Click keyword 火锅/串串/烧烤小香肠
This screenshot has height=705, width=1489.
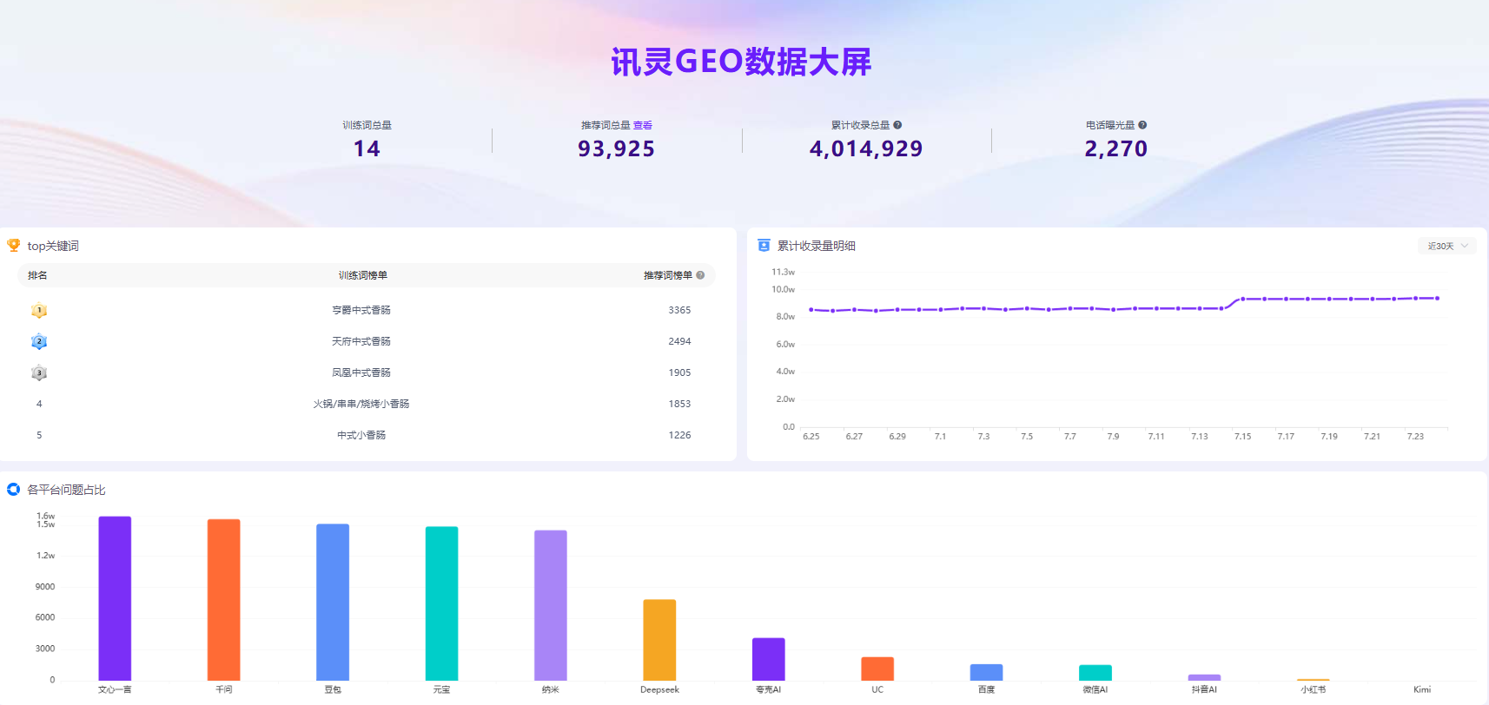(361, 404)
